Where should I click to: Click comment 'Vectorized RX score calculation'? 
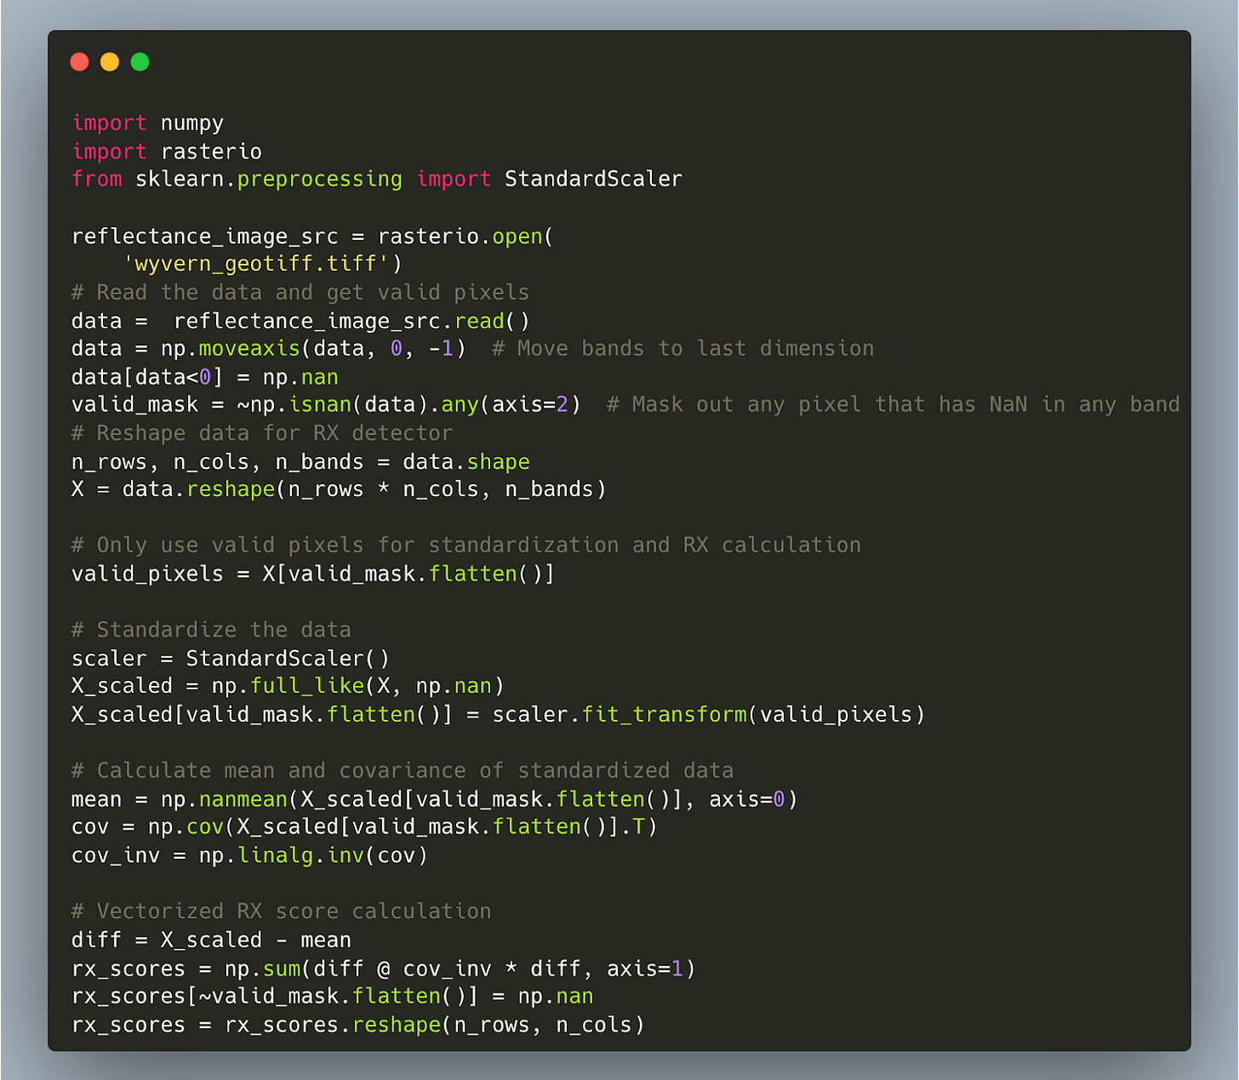tap(282, 911)
